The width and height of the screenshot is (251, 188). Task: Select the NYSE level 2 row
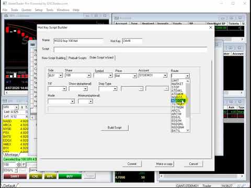[15, 129]
